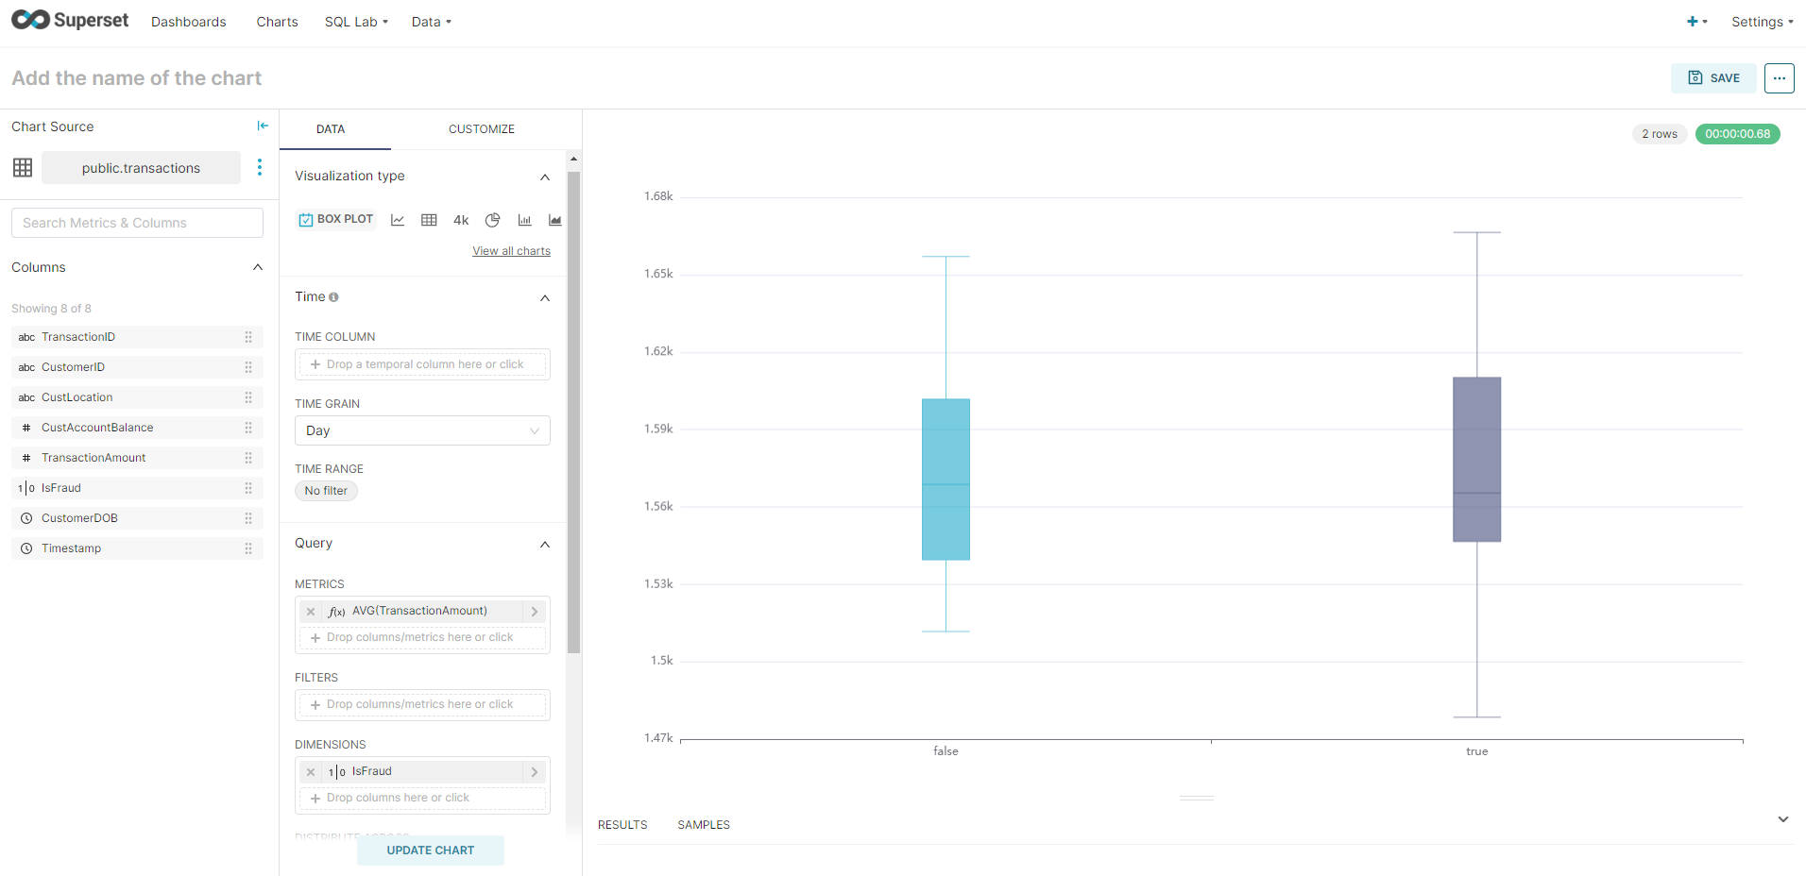Choose the Big Number visualization type

[460, 219]
